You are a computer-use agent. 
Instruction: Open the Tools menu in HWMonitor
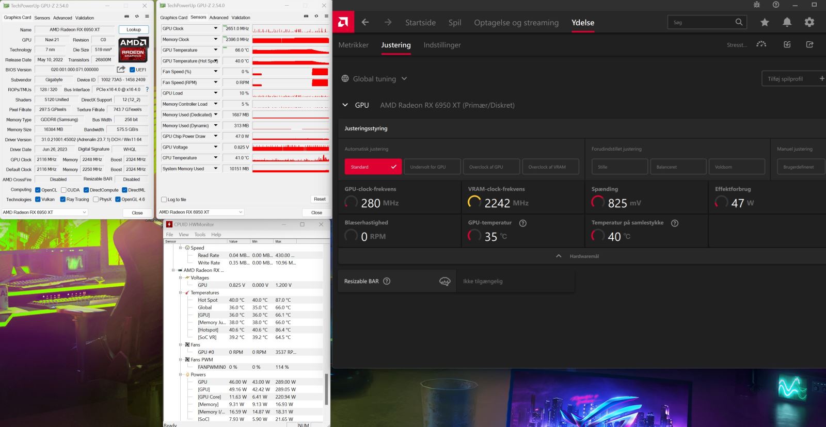[x=200, y=235]
